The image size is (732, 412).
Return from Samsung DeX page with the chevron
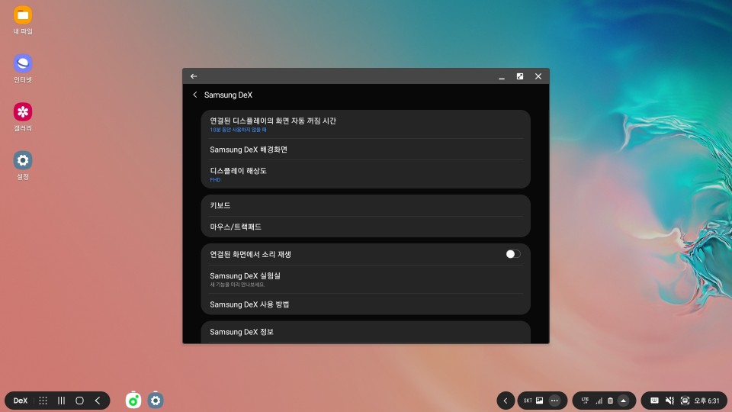coord(194,95)
